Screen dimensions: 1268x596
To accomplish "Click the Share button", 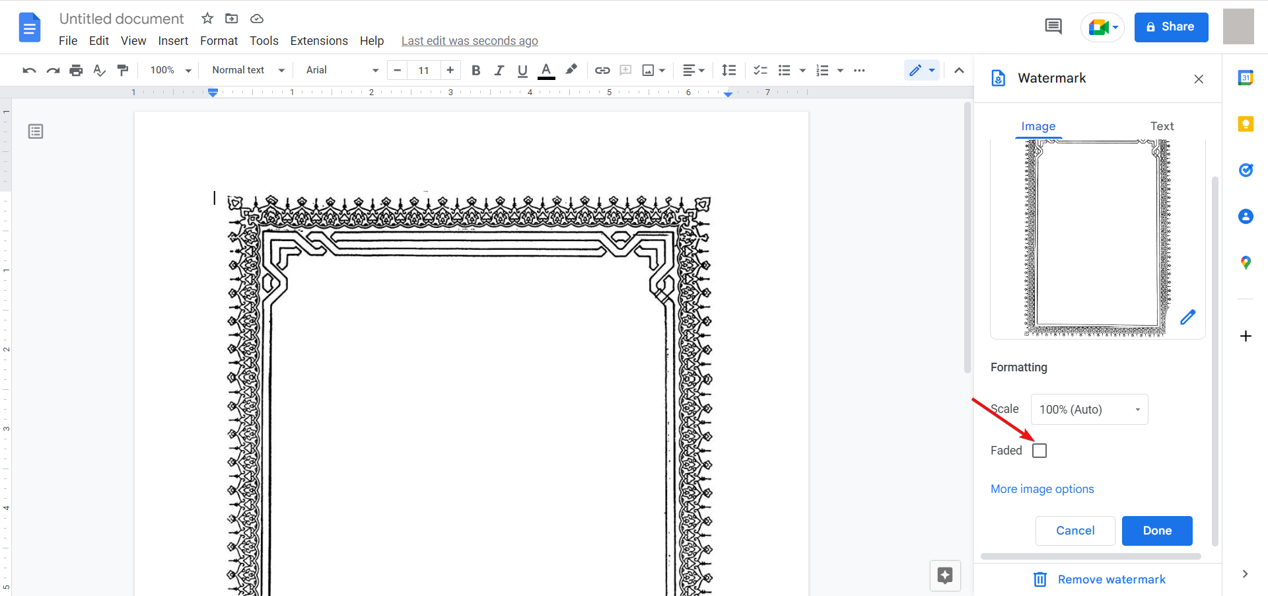I will tap(1171, 27).
